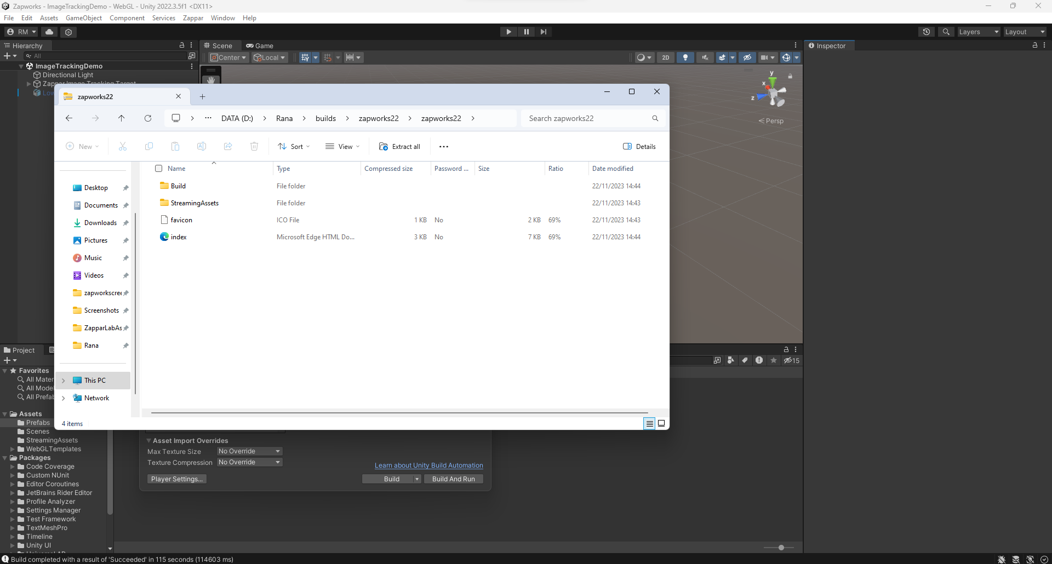
Task: Open the shading draw mode dropdown
Action: pyautogui.click(x=644, y=57)
